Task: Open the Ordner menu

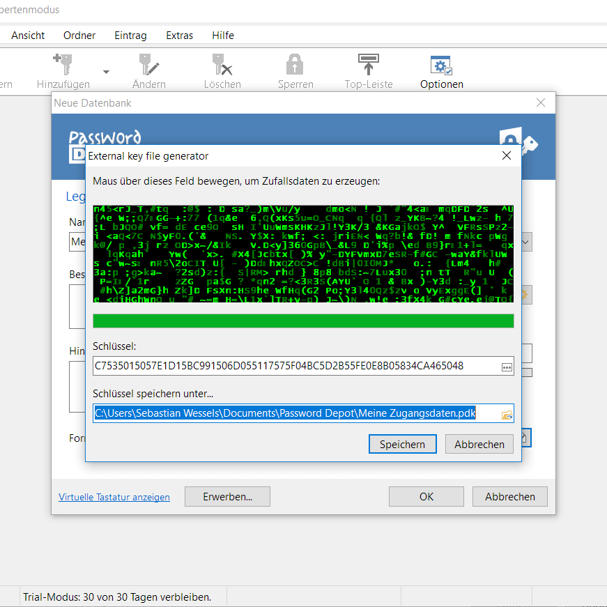Action: click(79, 36)
